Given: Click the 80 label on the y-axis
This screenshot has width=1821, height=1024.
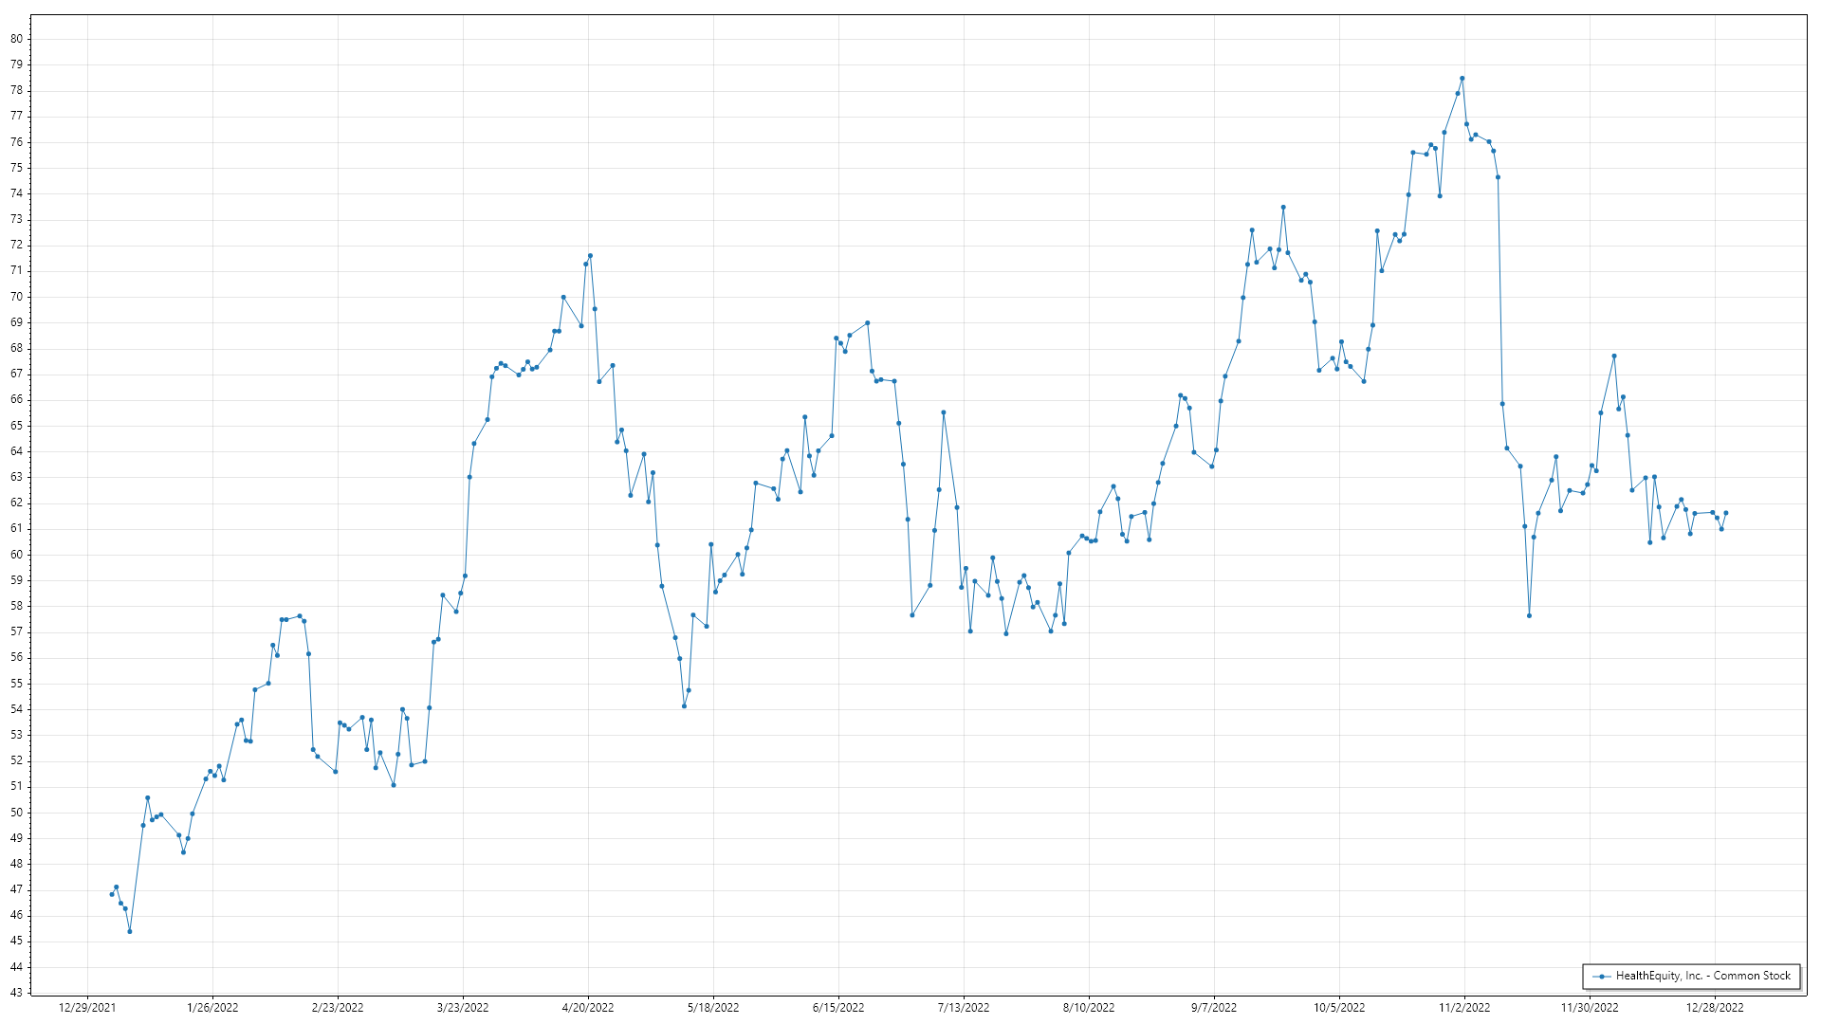Looking at the screenshot, I should tap(16, 39).
